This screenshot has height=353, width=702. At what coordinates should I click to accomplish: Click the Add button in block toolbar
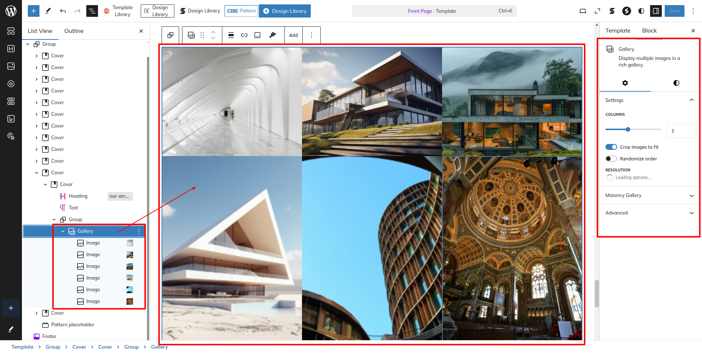[x=293, y=35]
